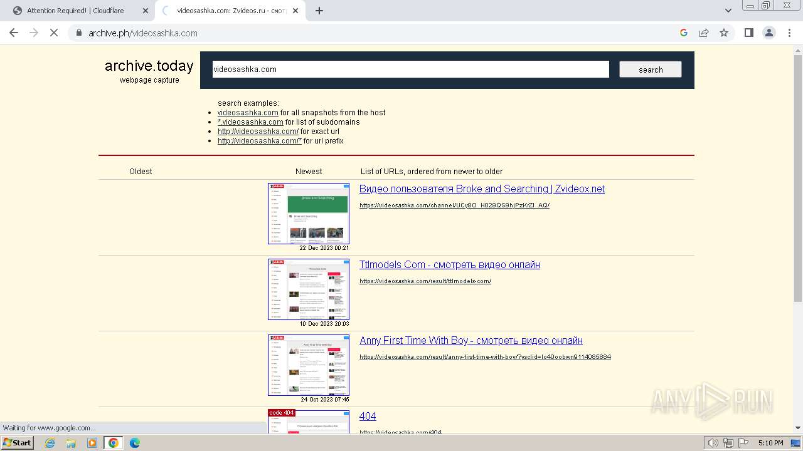Launch Internet Explorer from taskbar
Viewport: 803px width, 451px height.
pos(50,443)
